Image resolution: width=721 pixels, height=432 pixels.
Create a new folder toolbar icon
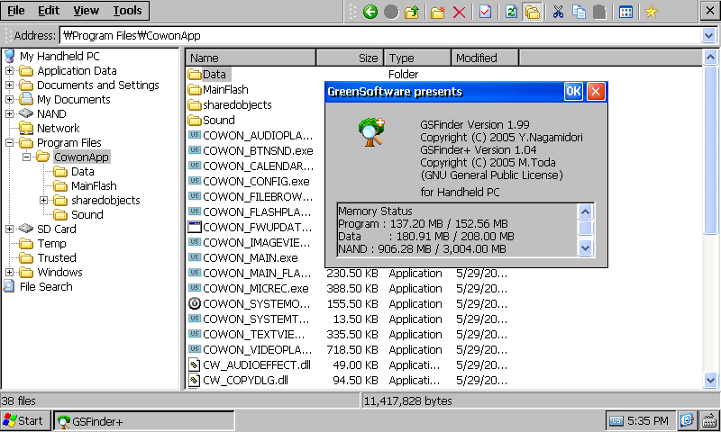click(x=438, y=12)
